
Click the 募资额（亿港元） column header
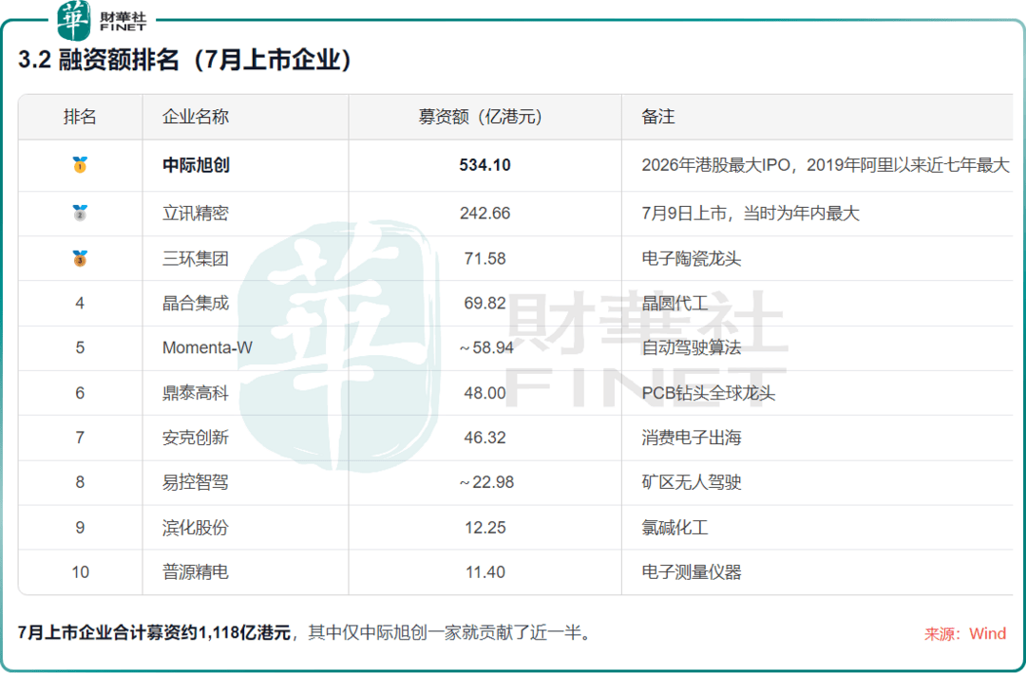point(484,117)
